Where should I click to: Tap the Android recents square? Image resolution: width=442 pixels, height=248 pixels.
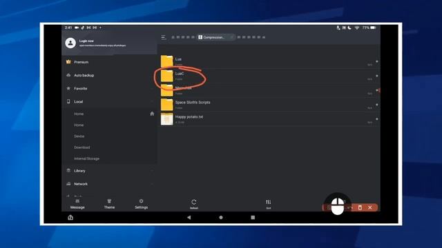(x=253, y=218)
